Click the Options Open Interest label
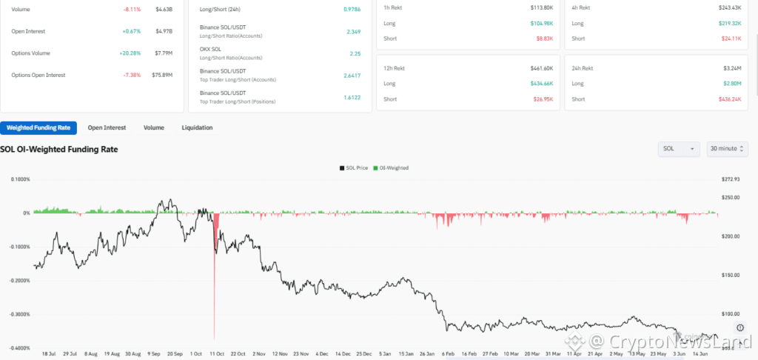This screenshot has height=360, width=758. coord(38,75)
